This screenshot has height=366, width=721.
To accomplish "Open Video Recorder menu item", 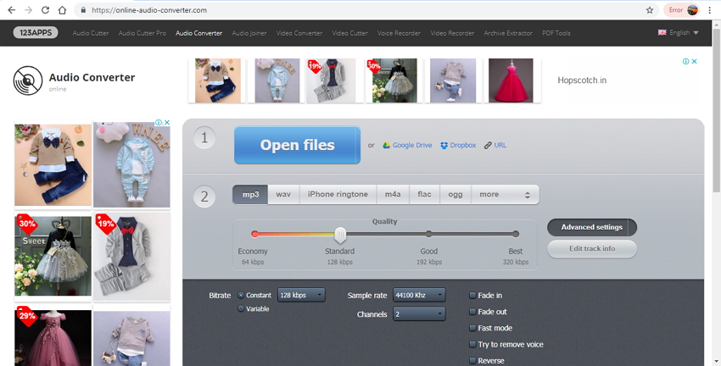I will click(x=452, y=33).
